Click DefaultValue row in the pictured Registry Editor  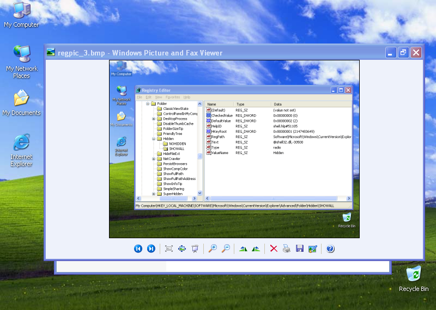coord(278,121)
